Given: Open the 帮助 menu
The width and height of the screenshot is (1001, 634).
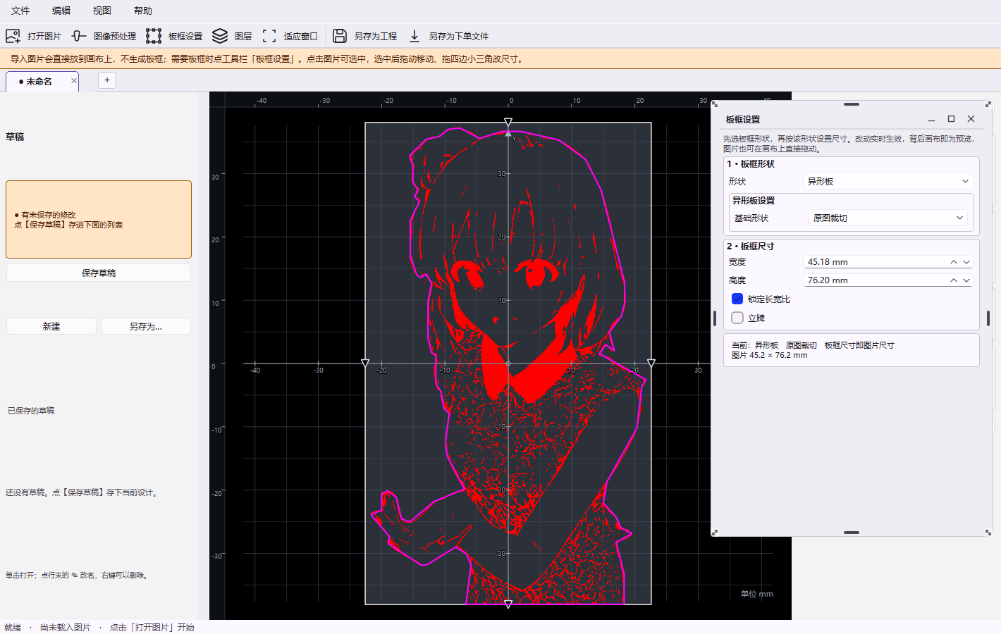Looking at the screenshot, I should tap(143, 11).
